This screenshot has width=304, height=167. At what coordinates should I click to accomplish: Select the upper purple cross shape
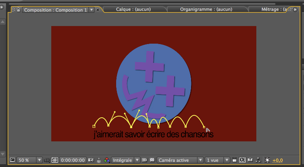click(x=149, y=66)
